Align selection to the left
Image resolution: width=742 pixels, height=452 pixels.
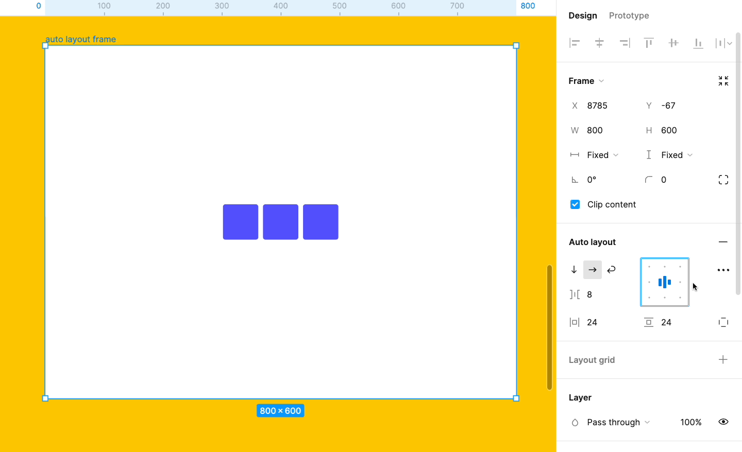click(575, 43)
